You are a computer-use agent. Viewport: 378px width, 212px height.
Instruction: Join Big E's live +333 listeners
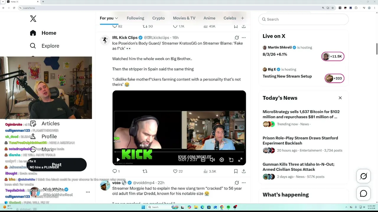335,78
